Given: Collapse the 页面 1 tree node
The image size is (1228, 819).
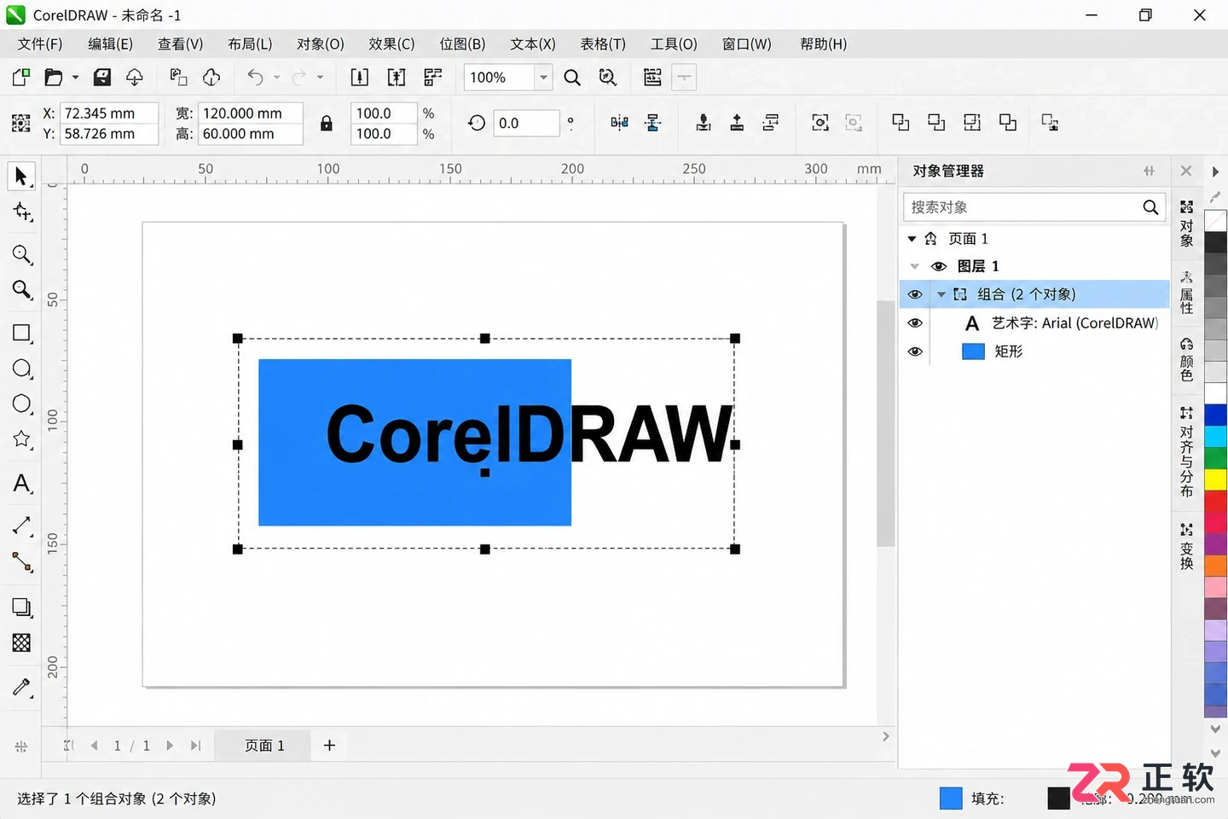Looking at the screenshot, I should [x=912, y=239].
